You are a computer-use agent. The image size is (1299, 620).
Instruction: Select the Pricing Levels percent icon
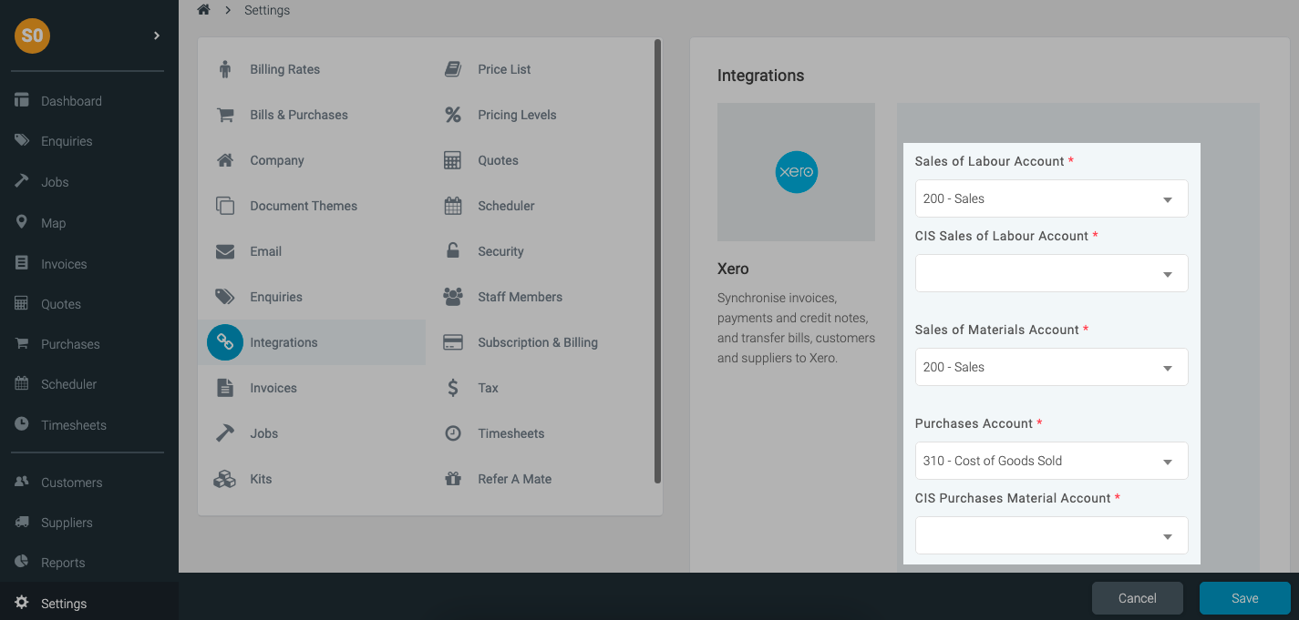[453, 115]
